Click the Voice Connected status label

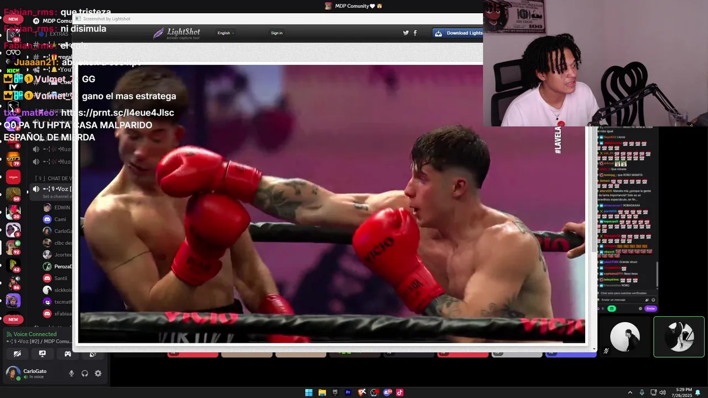tap(35, 334)
